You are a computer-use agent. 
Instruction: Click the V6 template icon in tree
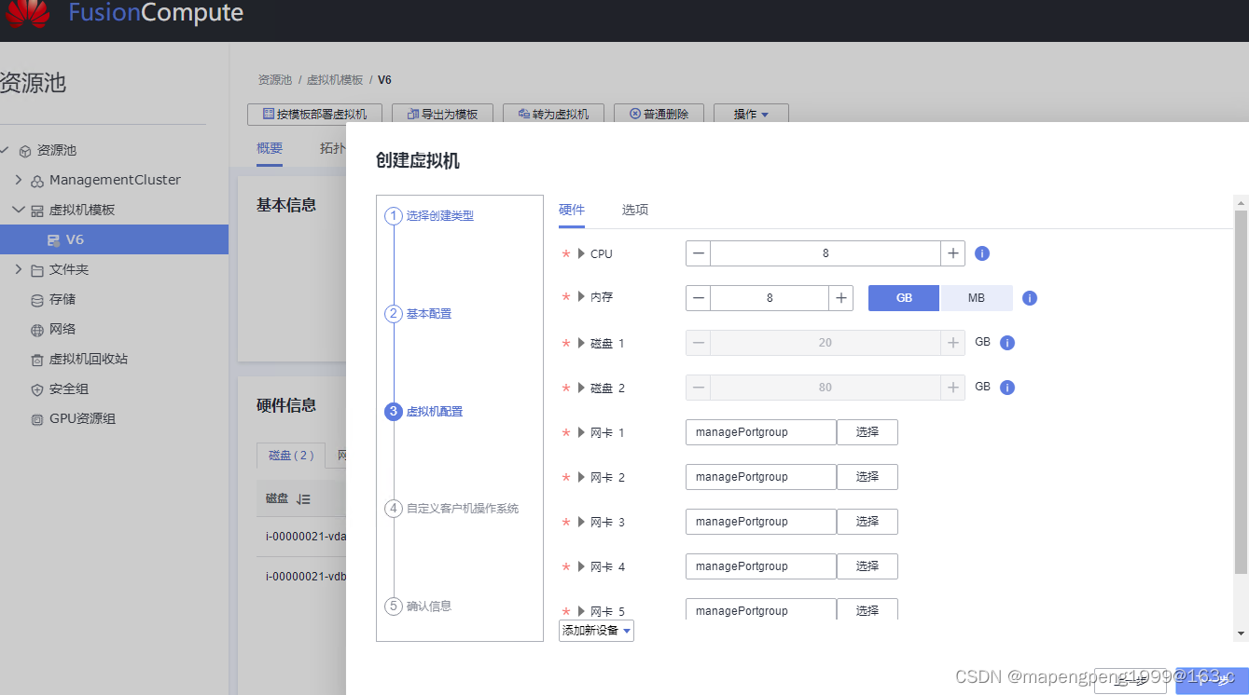coord(53,240)
